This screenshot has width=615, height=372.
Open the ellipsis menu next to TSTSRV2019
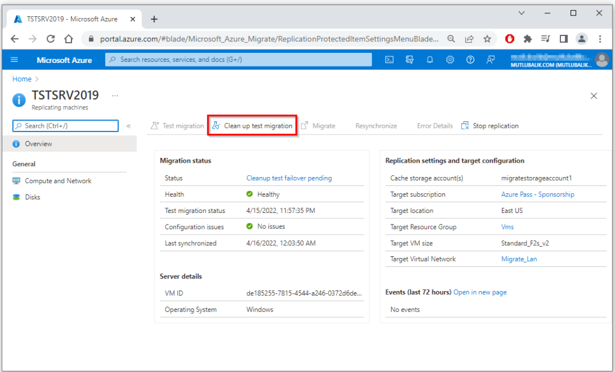[x=115, y=95]
